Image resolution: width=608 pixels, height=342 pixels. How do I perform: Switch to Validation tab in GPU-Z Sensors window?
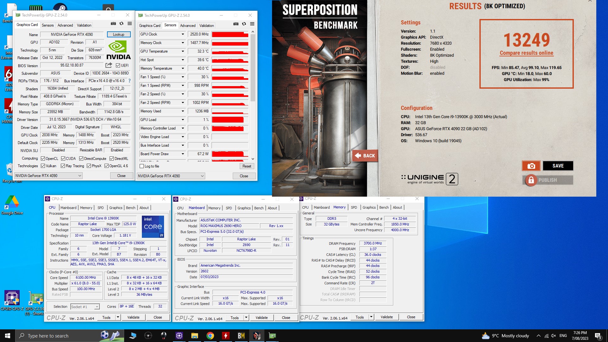tap(206, 26)
